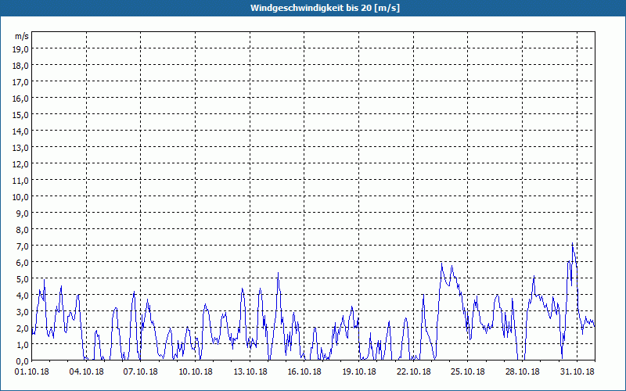The height and width of the screenshot is (391, 626).
Task: Select the 6,0 y-axis value
Action: click(x=23, y=263)
